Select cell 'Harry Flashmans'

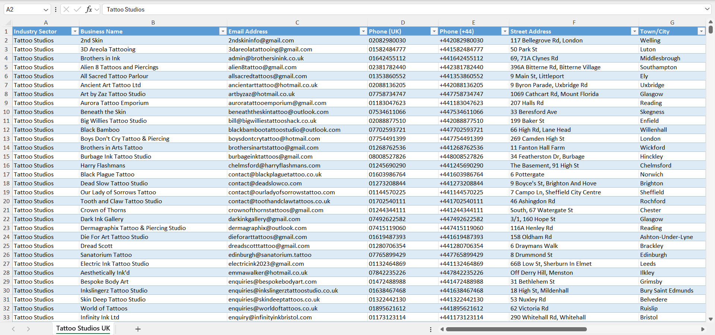(x=153, y=165)
